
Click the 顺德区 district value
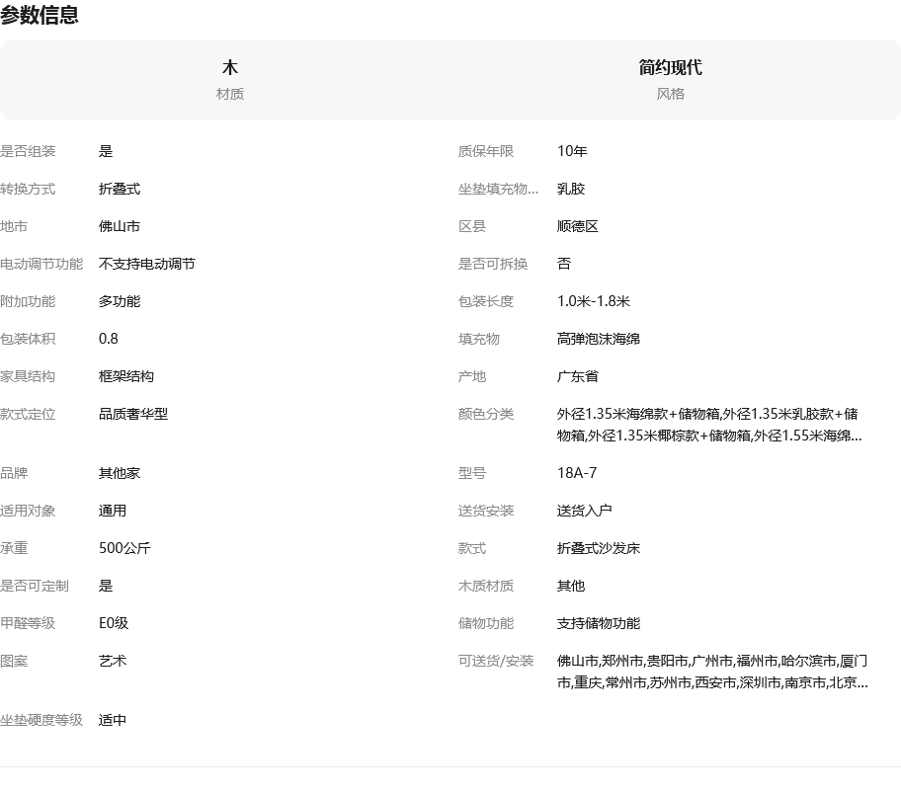578,226
